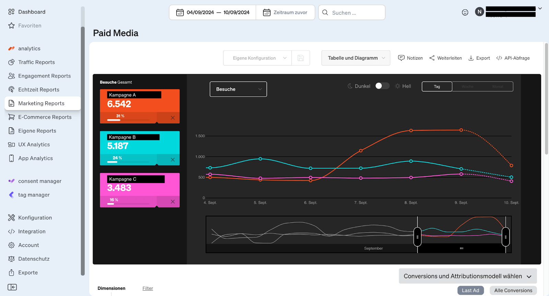This screenshot has width=549, height=296.
Task: Click the Suchen search field
Action: (355, 13)
